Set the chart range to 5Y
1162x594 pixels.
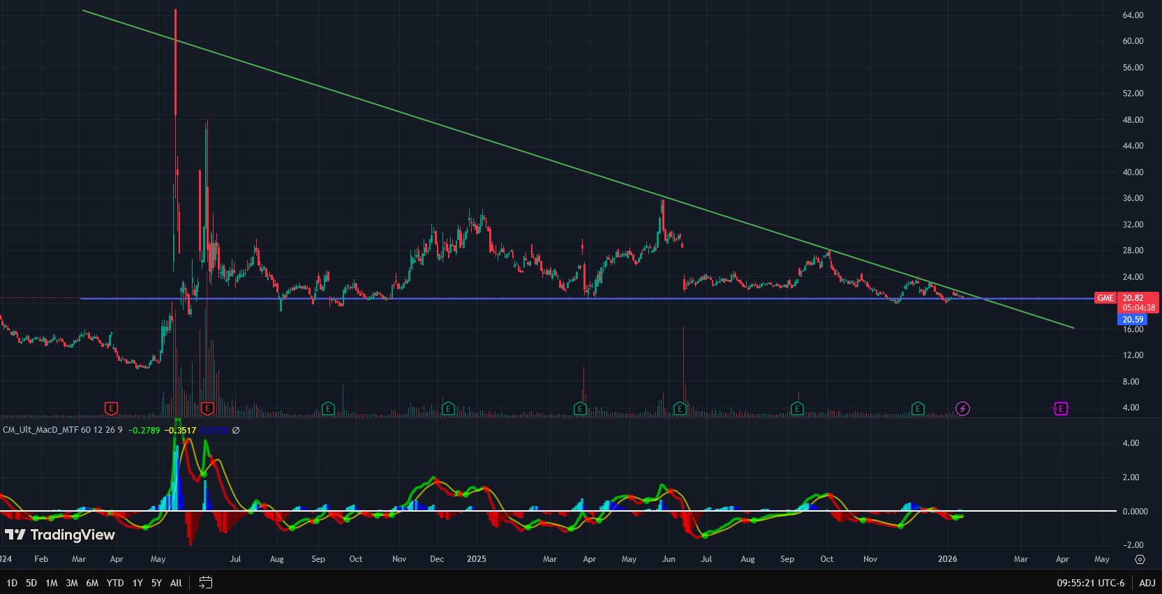(156, 583)
